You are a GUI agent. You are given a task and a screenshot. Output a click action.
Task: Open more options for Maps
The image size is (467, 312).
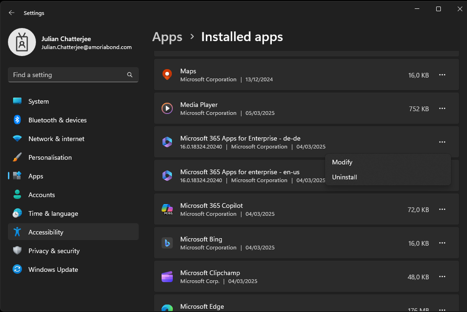point(442,75)
